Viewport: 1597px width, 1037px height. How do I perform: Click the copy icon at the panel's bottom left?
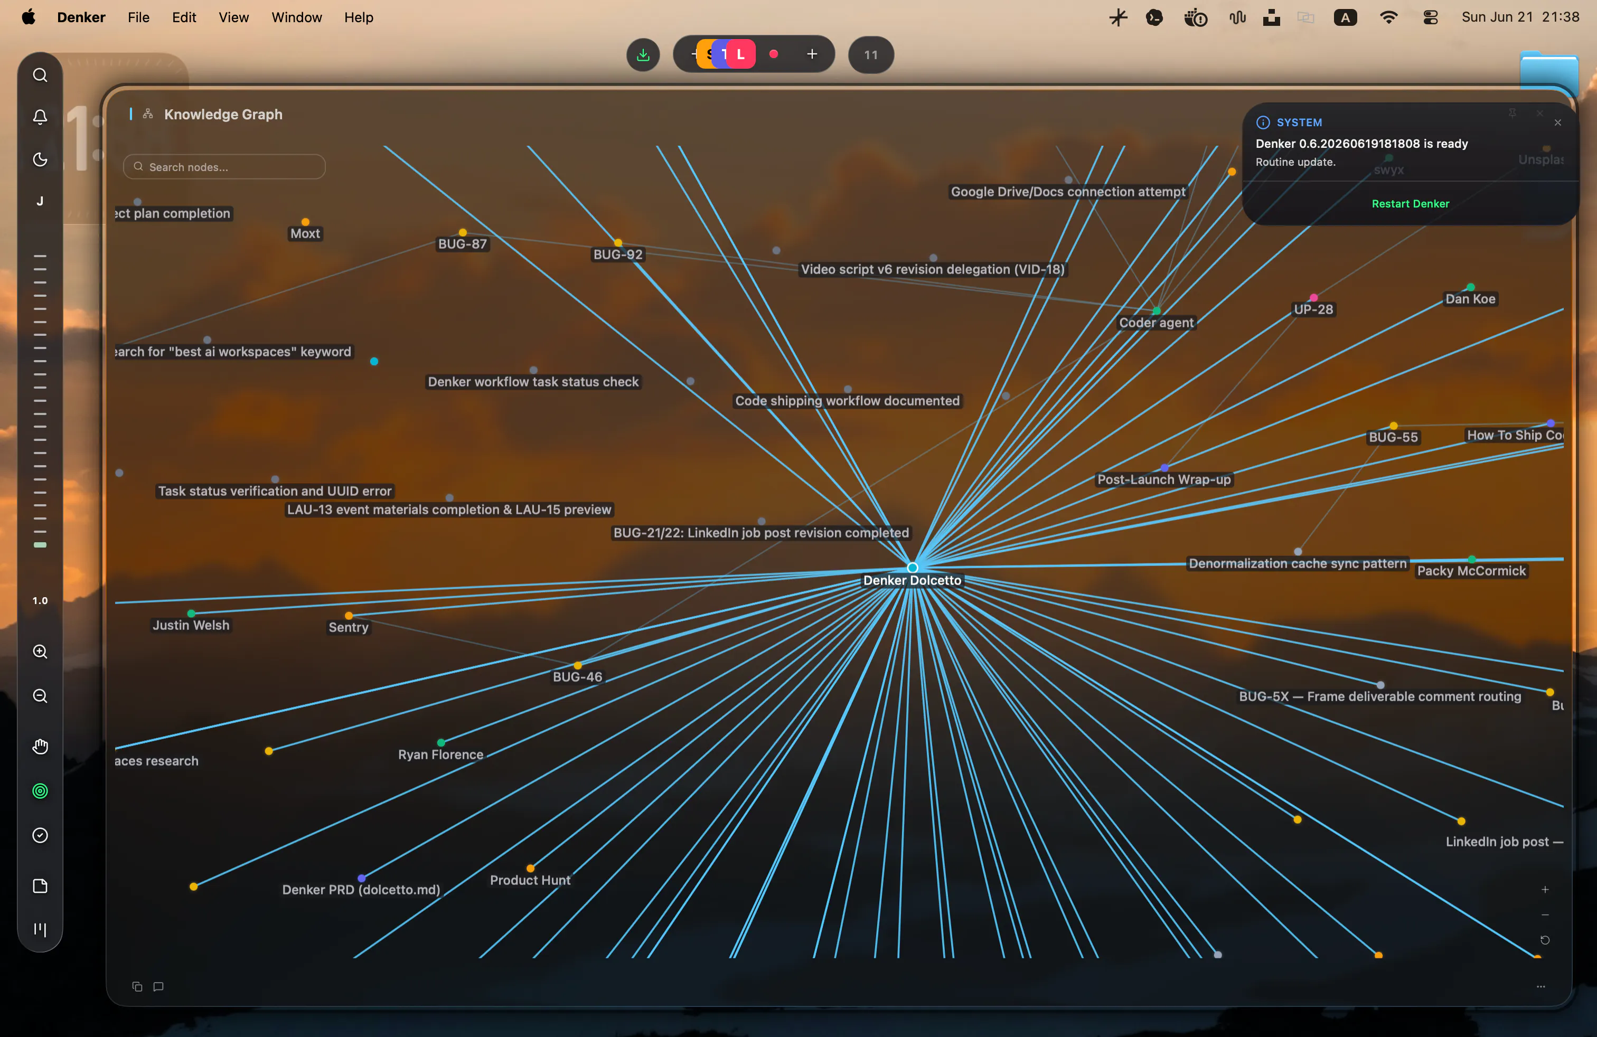click(137, 987)
